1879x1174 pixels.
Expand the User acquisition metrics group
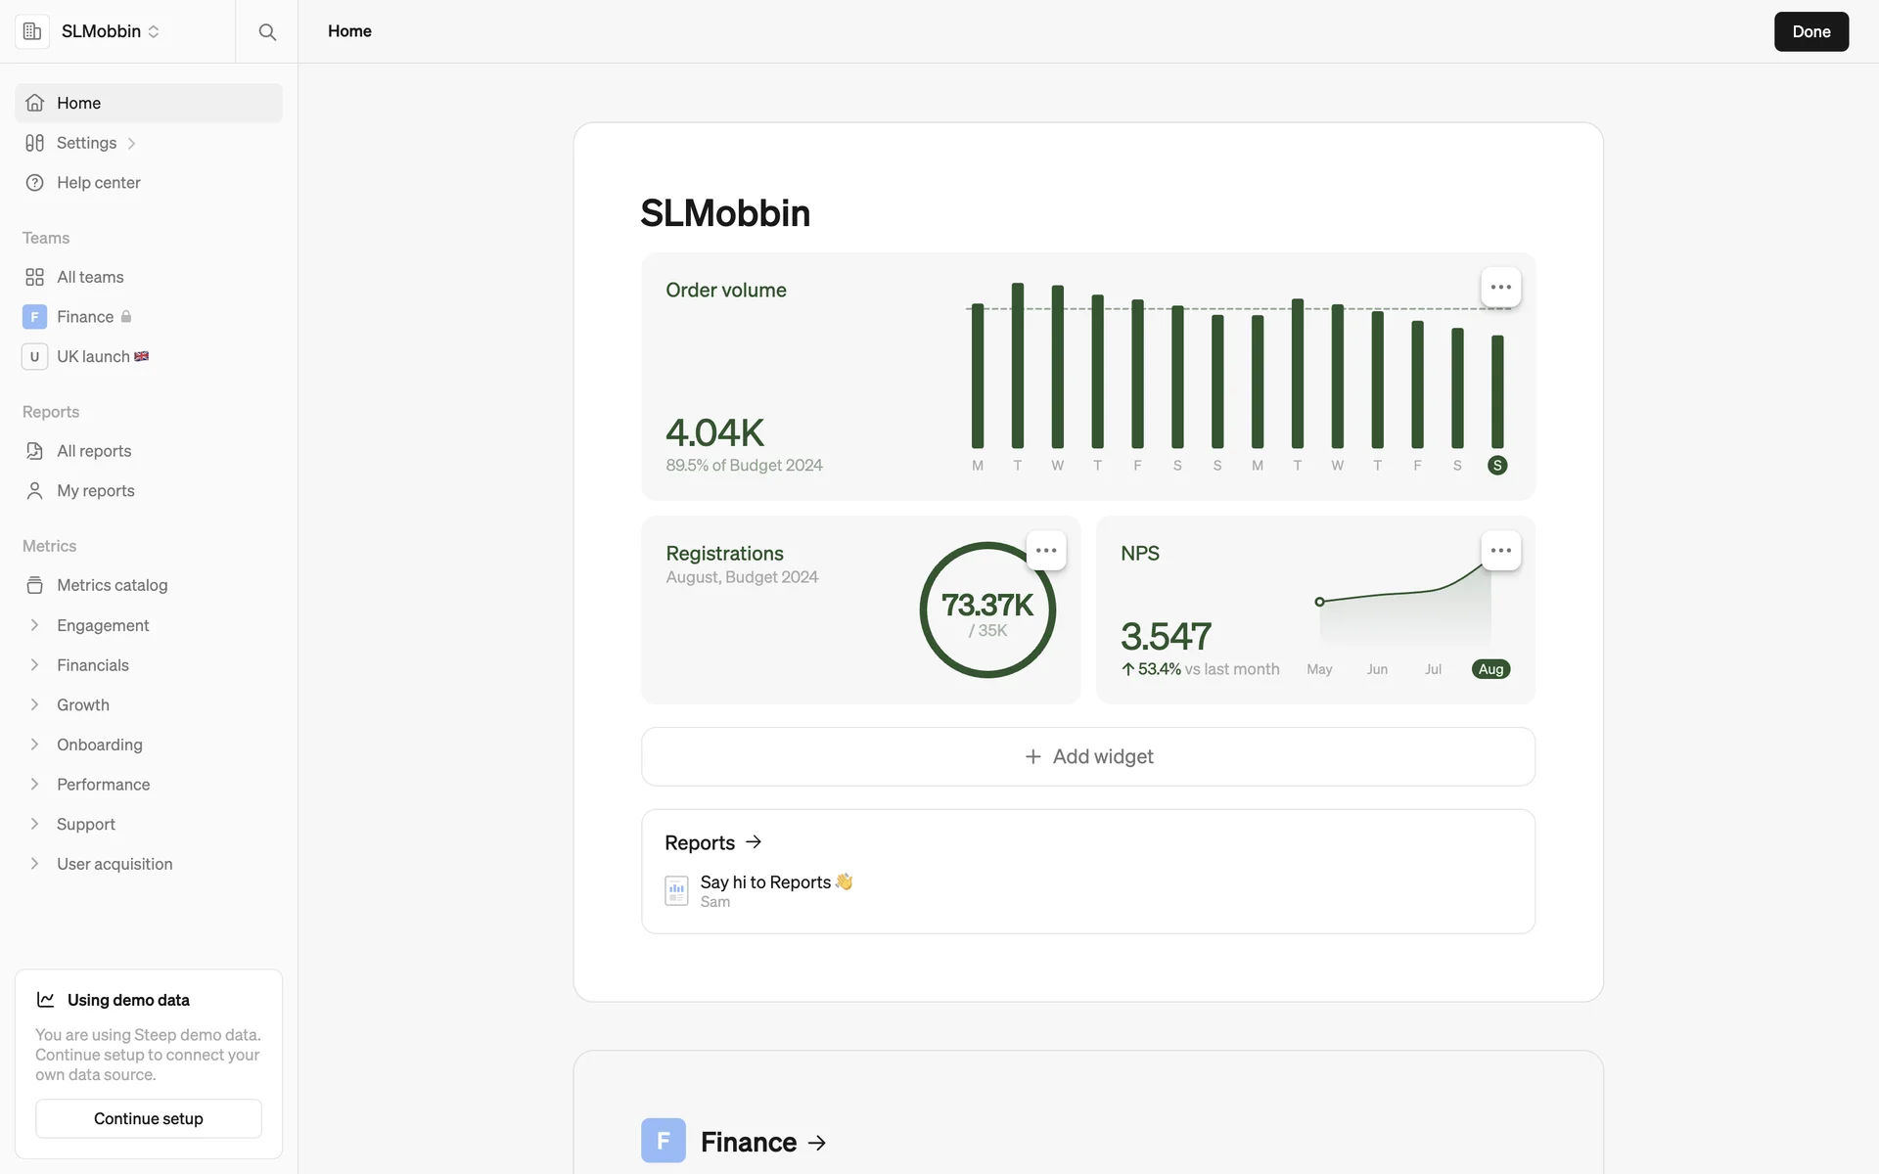35,864
